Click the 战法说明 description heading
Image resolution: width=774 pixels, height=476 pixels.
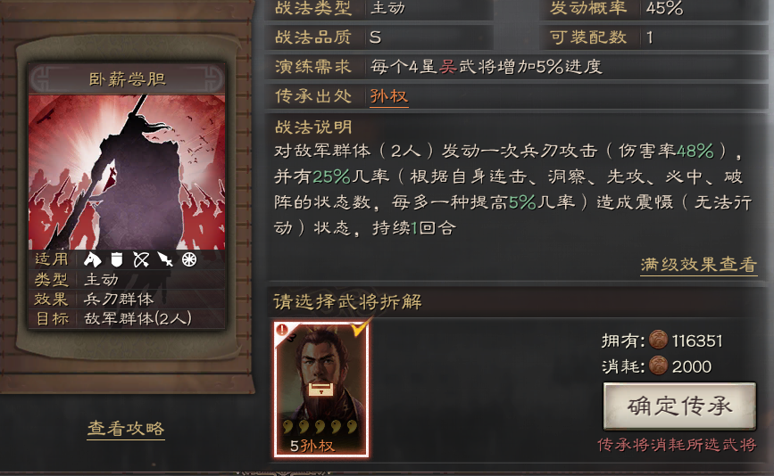(x=313, y=127)
